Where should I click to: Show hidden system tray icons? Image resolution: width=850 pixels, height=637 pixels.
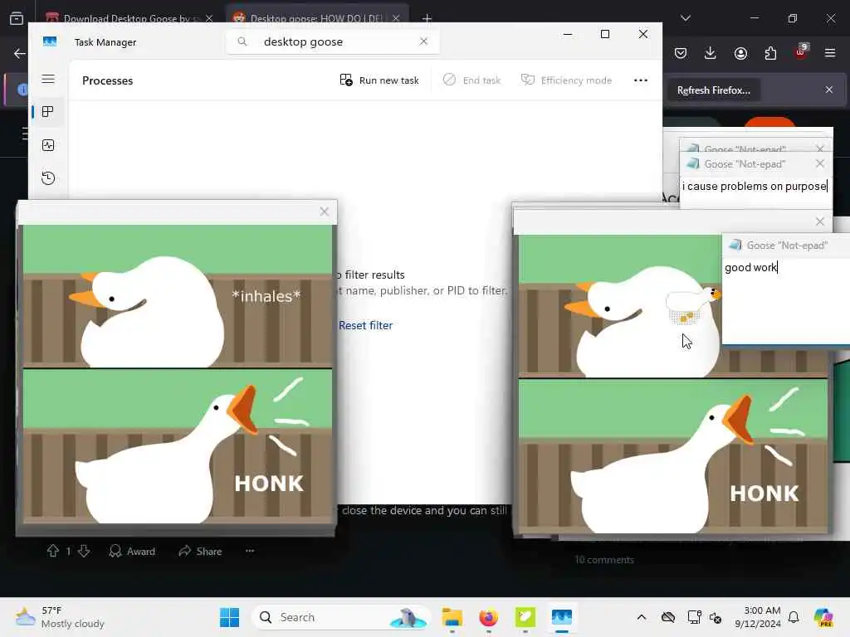(x=642, y=617)
